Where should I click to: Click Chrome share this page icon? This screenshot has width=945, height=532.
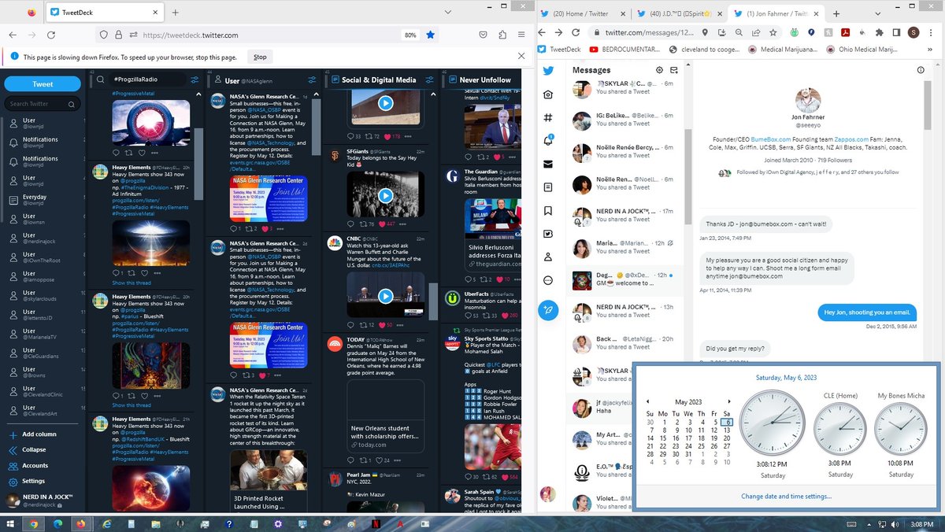click(756, 32)
